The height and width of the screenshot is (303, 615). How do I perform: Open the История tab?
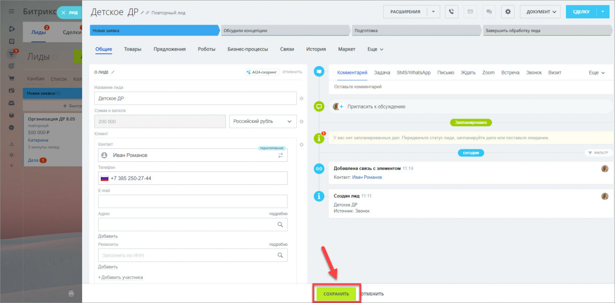(x=316, y=49)
